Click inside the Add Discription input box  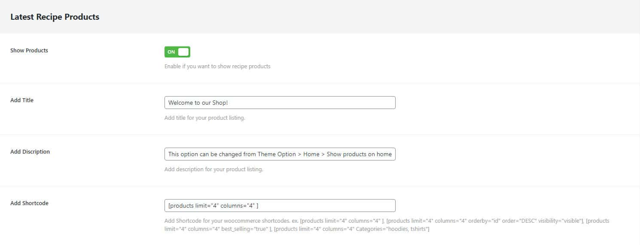click(280, 154)
